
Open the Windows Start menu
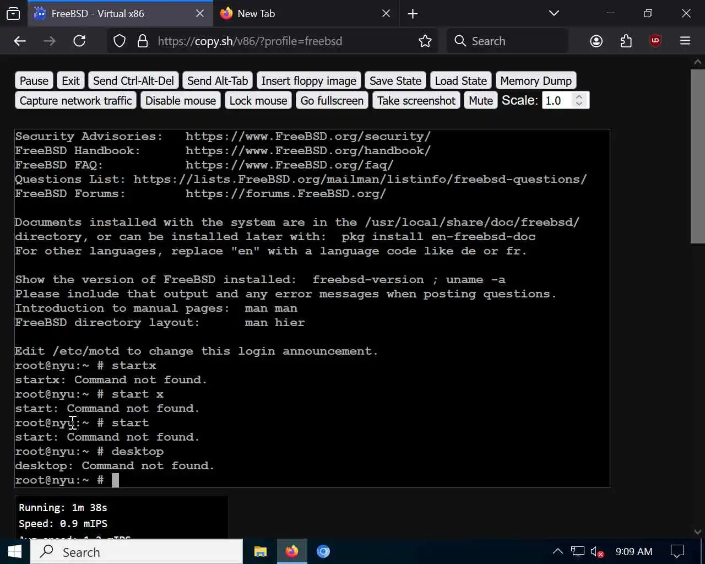pyautogui.click(x=15, y=551)
